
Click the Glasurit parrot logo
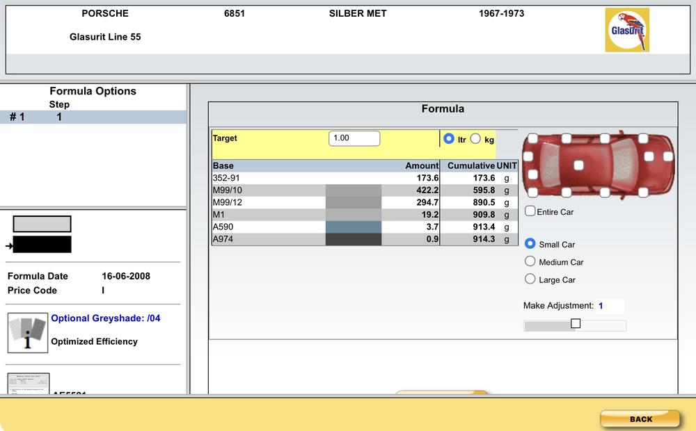point(627,30)
